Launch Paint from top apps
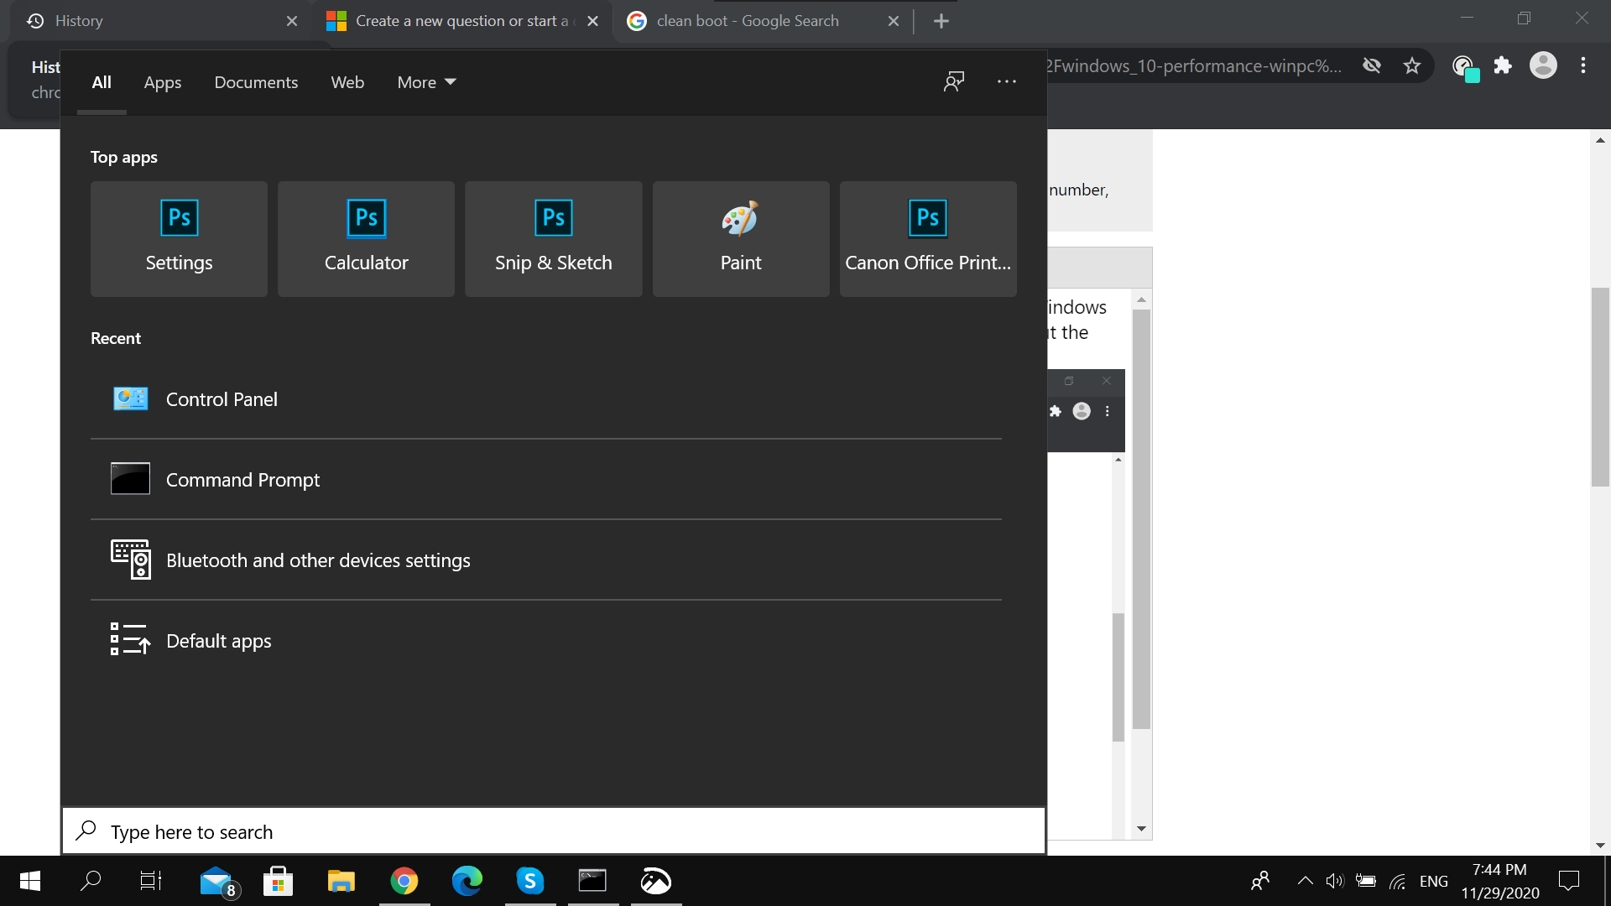The height and width of the screenshot is (906, 1611). [741, 238]
